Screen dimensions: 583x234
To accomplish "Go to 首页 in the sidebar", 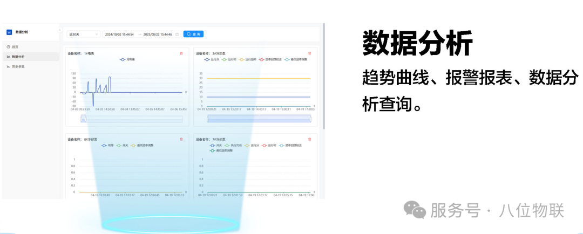I will (30, 47).
